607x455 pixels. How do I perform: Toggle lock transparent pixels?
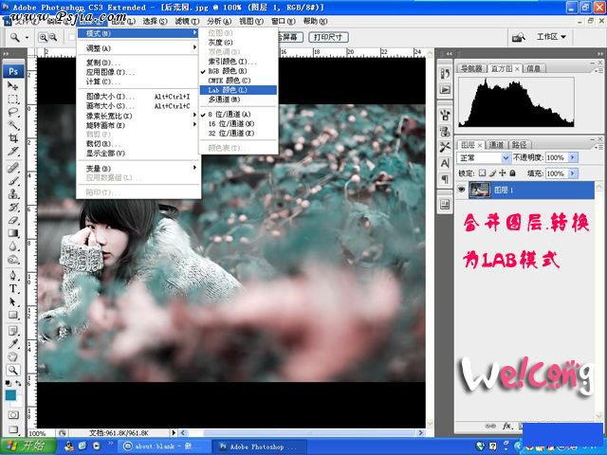coord(482,173)
